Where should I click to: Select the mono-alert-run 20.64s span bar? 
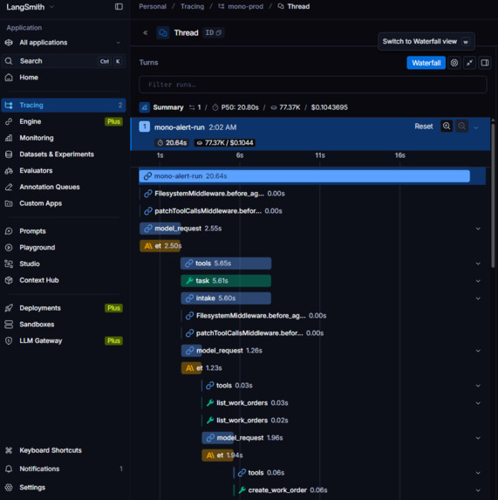[x=304, y=176]
